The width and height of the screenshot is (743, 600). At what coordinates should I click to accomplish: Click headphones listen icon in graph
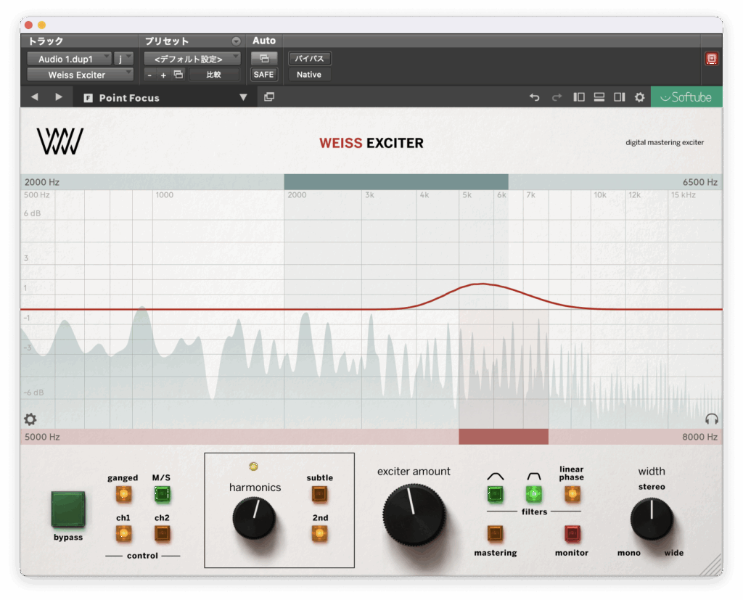(711, 419)
